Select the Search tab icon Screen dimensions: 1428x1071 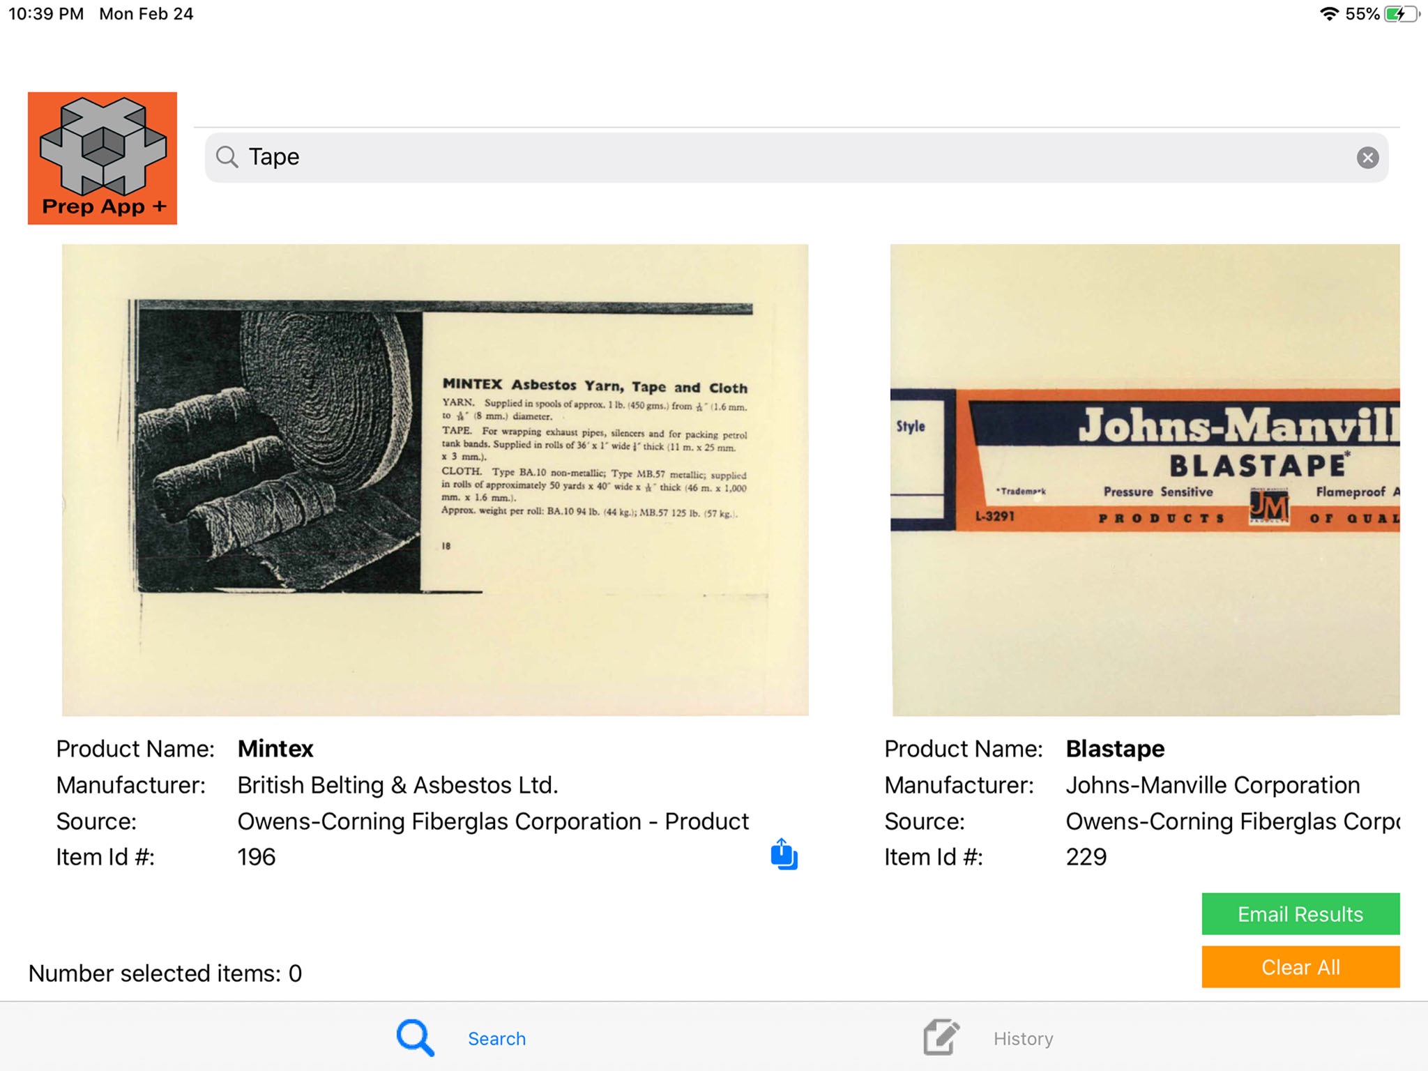coord(416,1038)
